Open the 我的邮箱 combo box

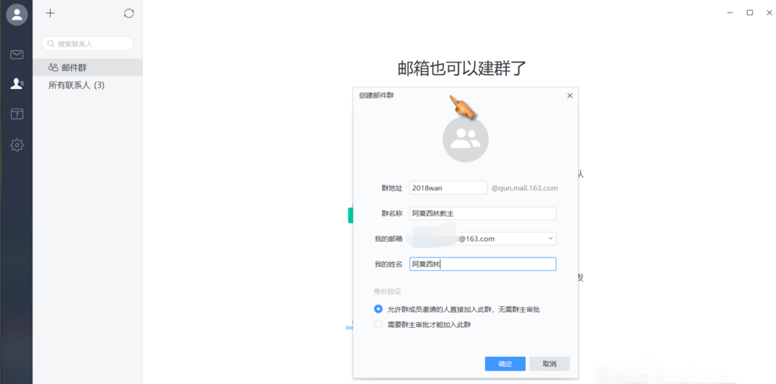point(482,239)
